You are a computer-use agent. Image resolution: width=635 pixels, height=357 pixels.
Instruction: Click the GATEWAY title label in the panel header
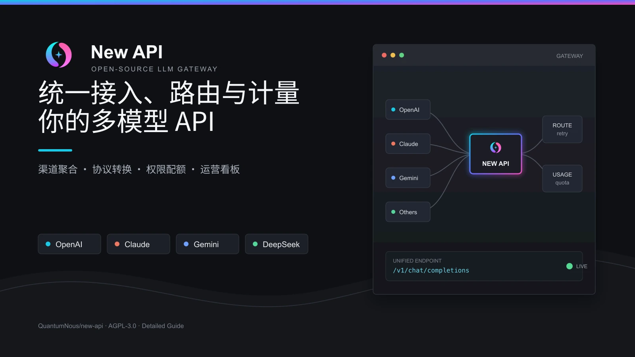570,56
